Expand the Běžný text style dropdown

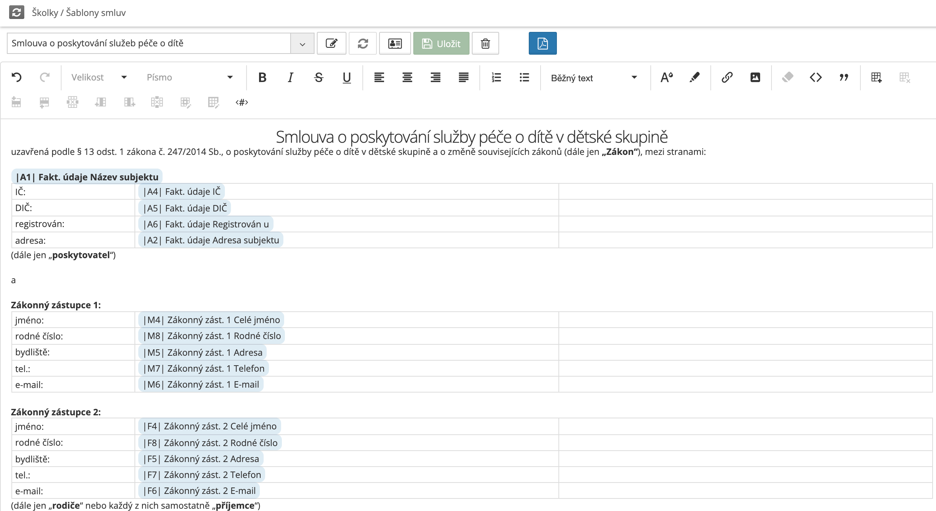pos(593,78)
